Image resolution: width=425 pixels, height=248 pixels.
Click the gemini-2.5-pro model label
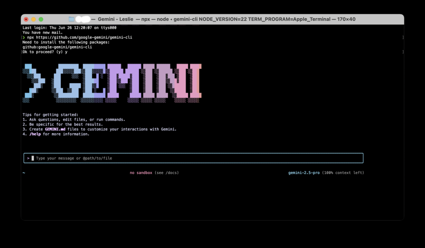pyautogui.click(x=304, y=173)
